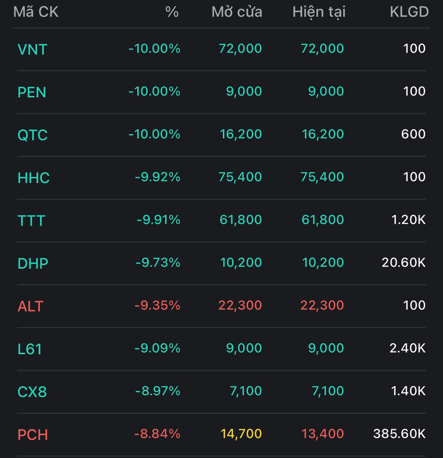Tap the HHC ticker

coord(33,178)
